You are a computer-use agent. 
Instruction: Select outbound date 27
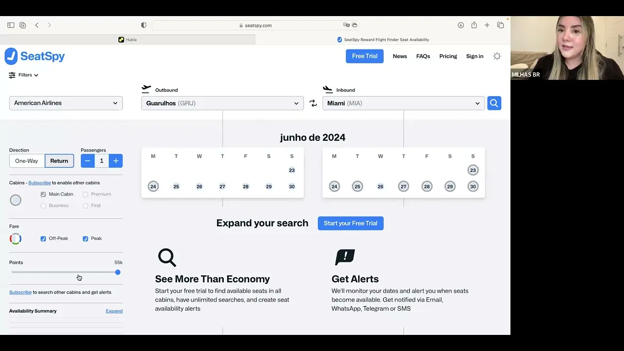tap(222, 187)
